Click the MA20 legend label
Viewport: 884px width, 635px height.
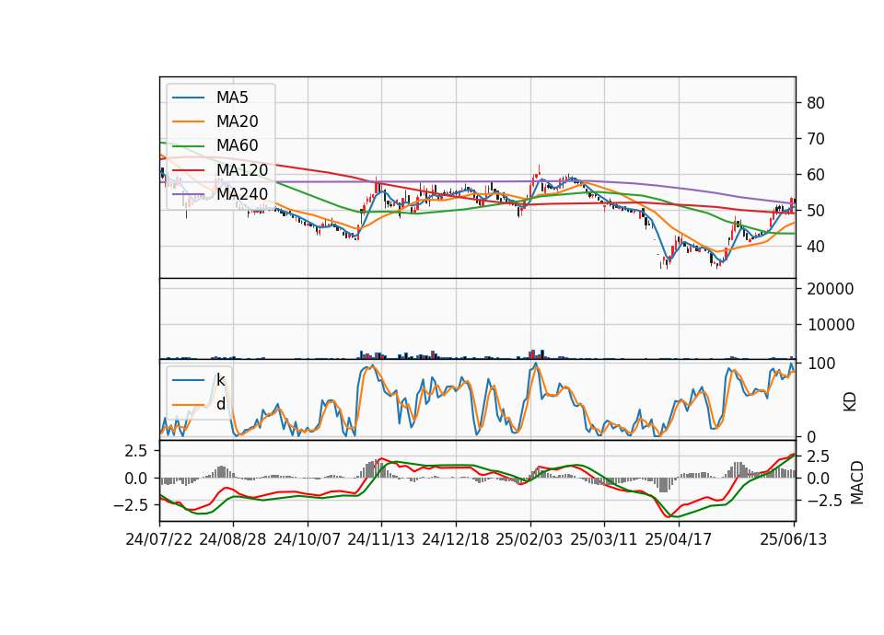pos(237,121)
